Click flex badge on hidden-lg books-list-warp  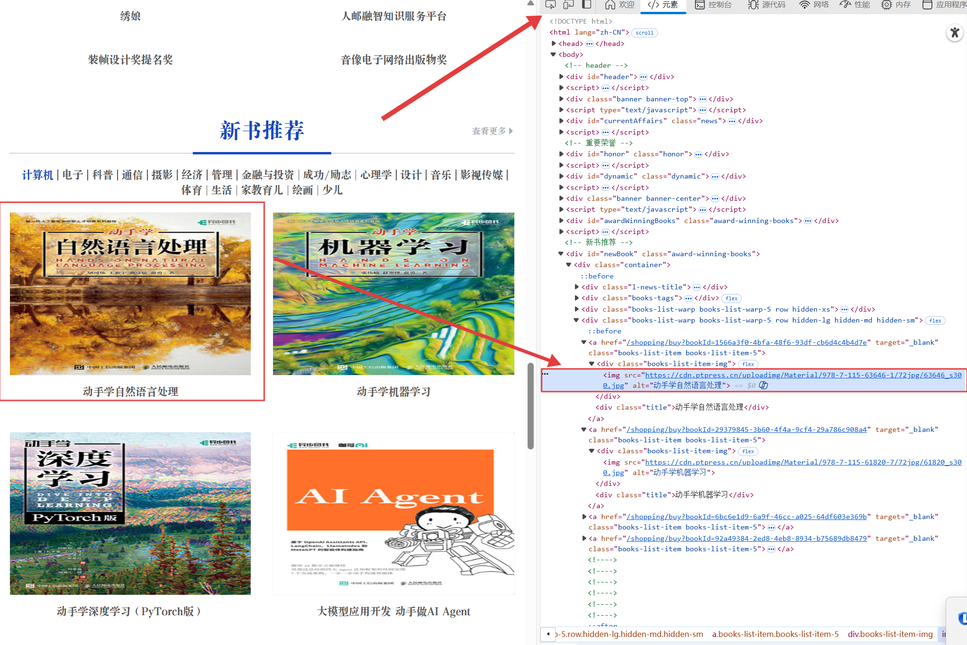point(935,321)
